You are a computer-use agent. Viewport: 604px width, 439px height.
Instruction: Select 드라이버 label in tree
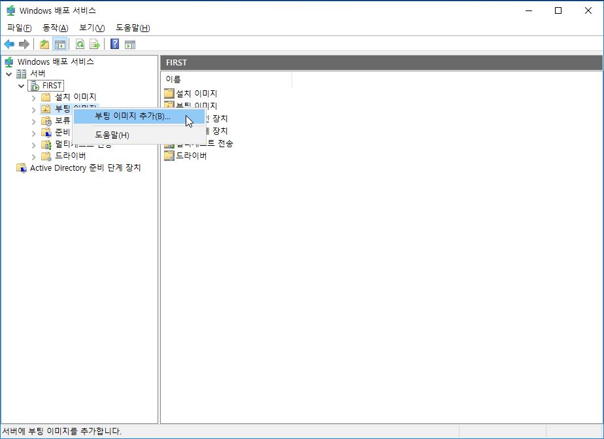click(71, 156)
